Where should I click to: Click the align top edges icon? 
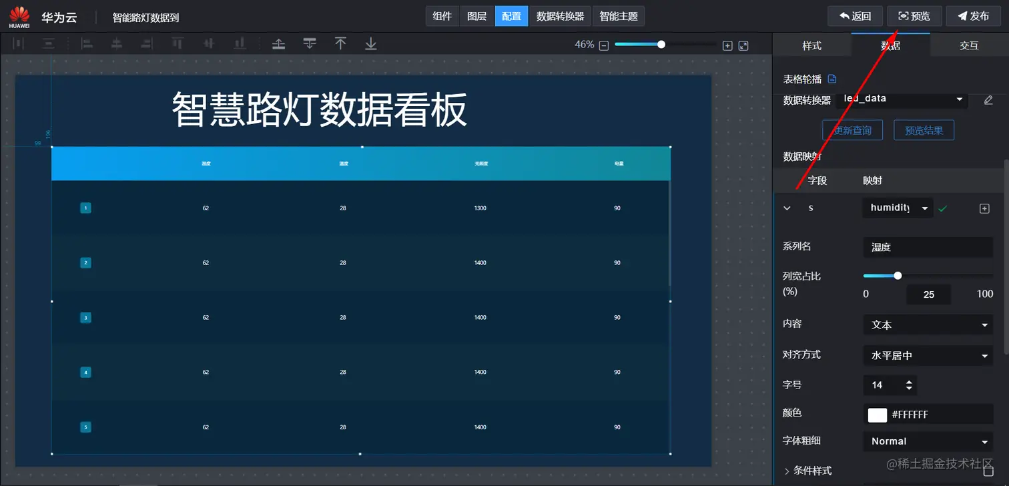178,44
